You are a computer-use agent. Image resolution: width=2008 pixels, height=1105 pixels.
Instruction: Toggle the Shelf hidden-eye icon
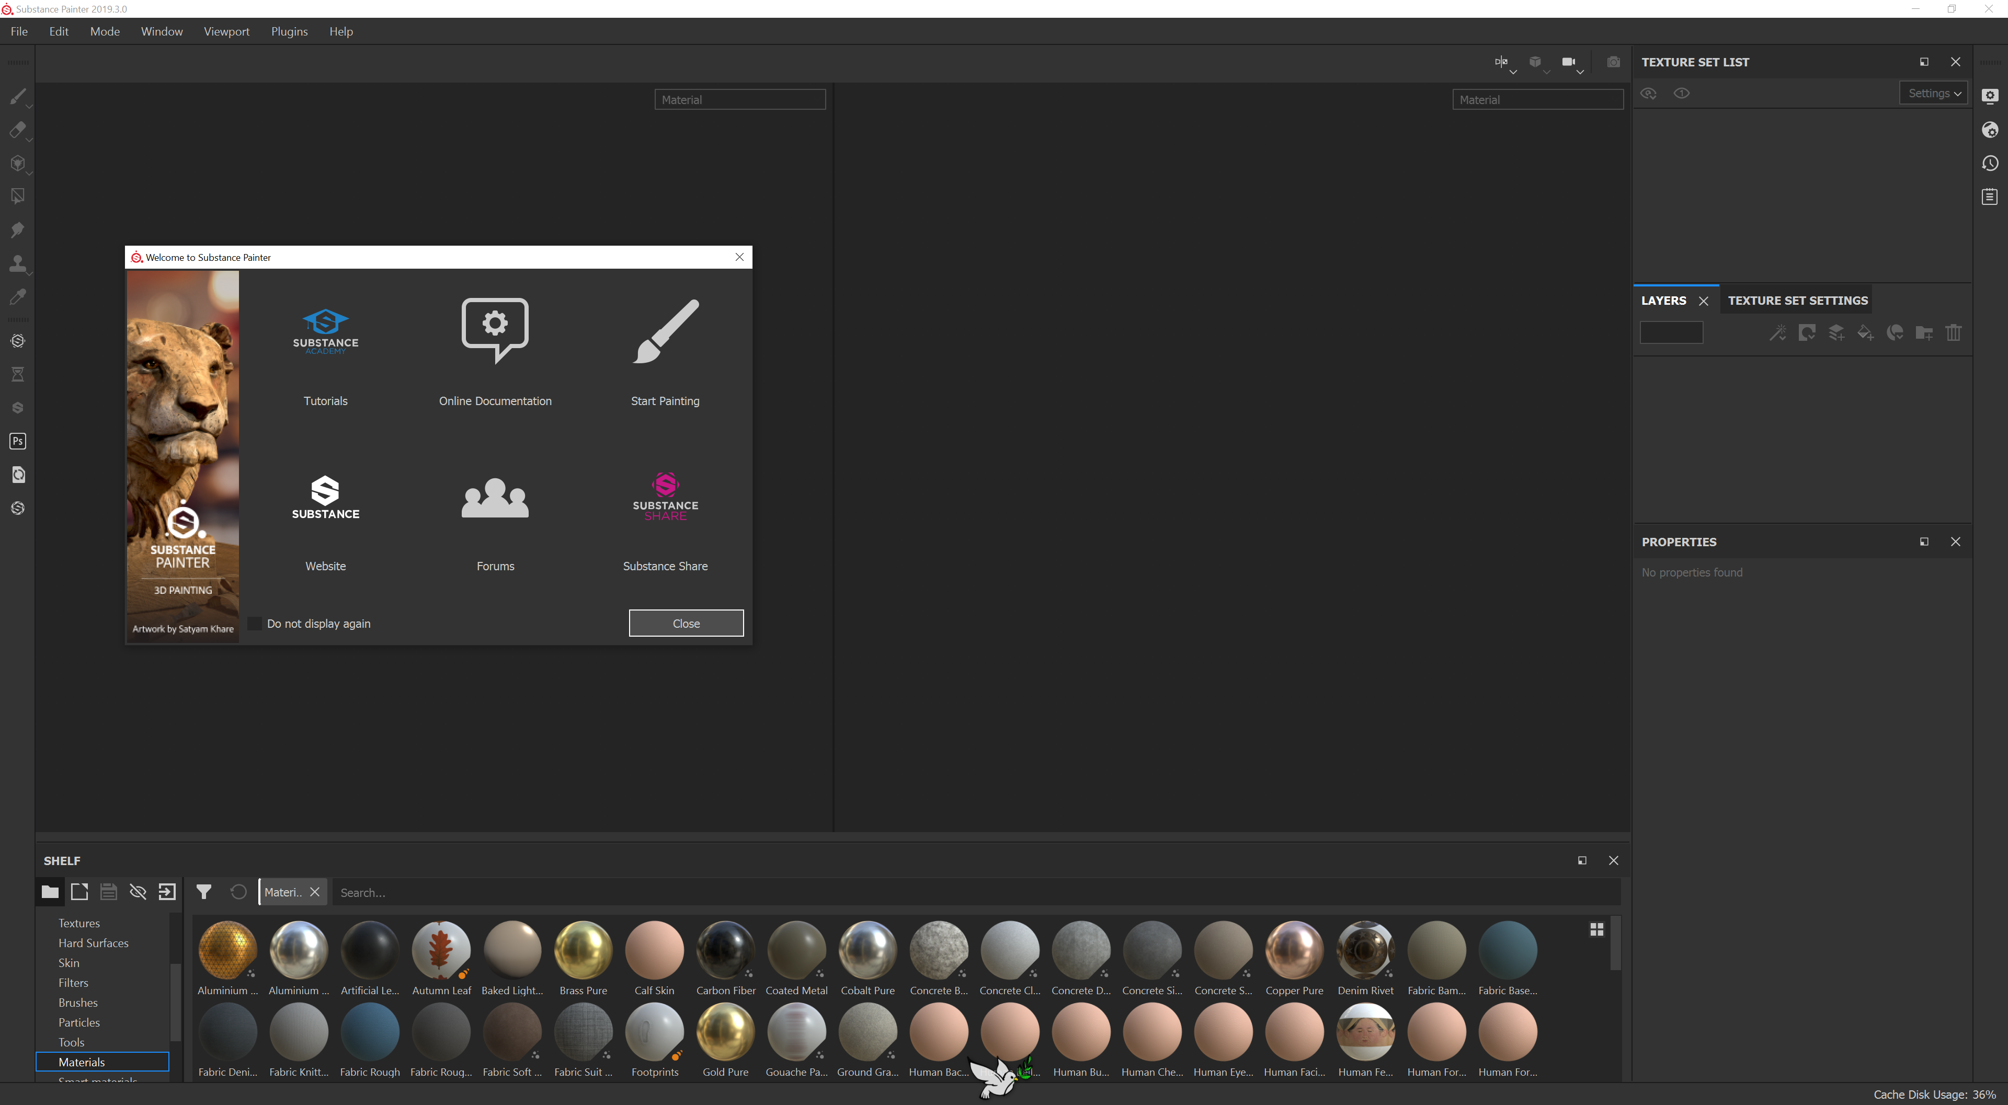tap(138, 892)
